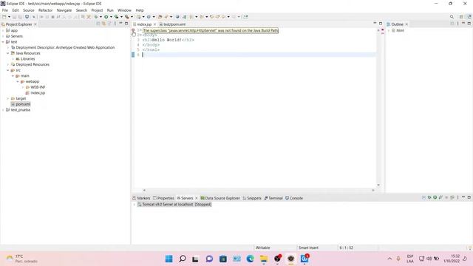The image size is (473, 266).
Task: Open the Navigate menu
Action: pyautogui.click(x=64, y=10)
